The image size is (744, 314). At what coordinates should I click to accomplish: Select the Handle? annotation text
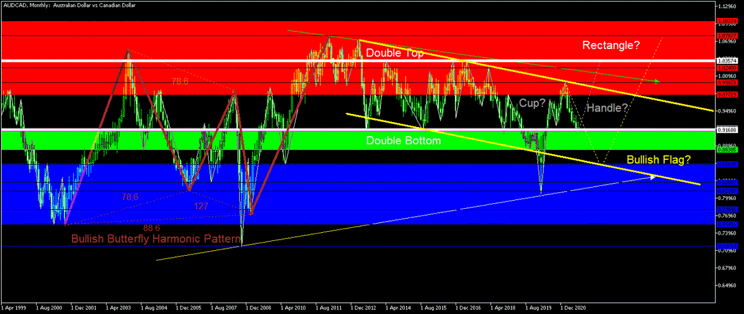(x=608, y=108)
